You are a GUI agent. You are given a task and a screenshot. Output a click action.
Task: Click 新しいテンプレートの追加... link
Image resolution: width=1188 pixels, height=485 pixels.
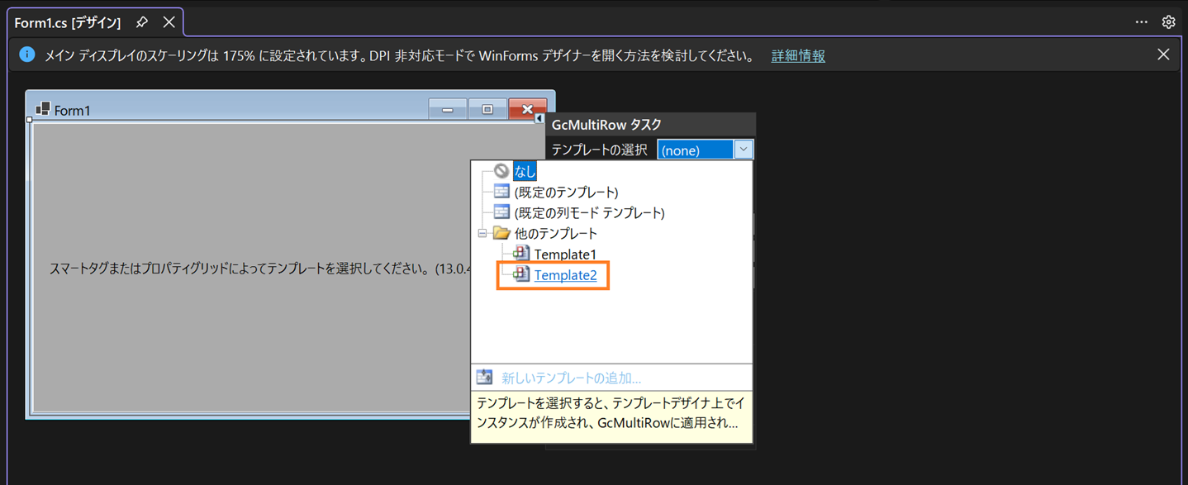[571, 378]
